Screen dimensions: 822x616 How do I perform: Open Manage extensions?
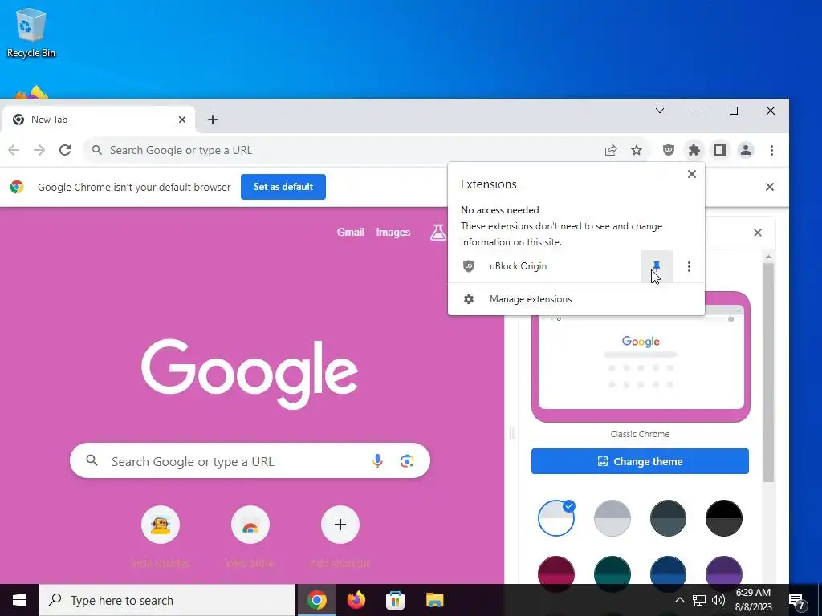pos(576,299)
